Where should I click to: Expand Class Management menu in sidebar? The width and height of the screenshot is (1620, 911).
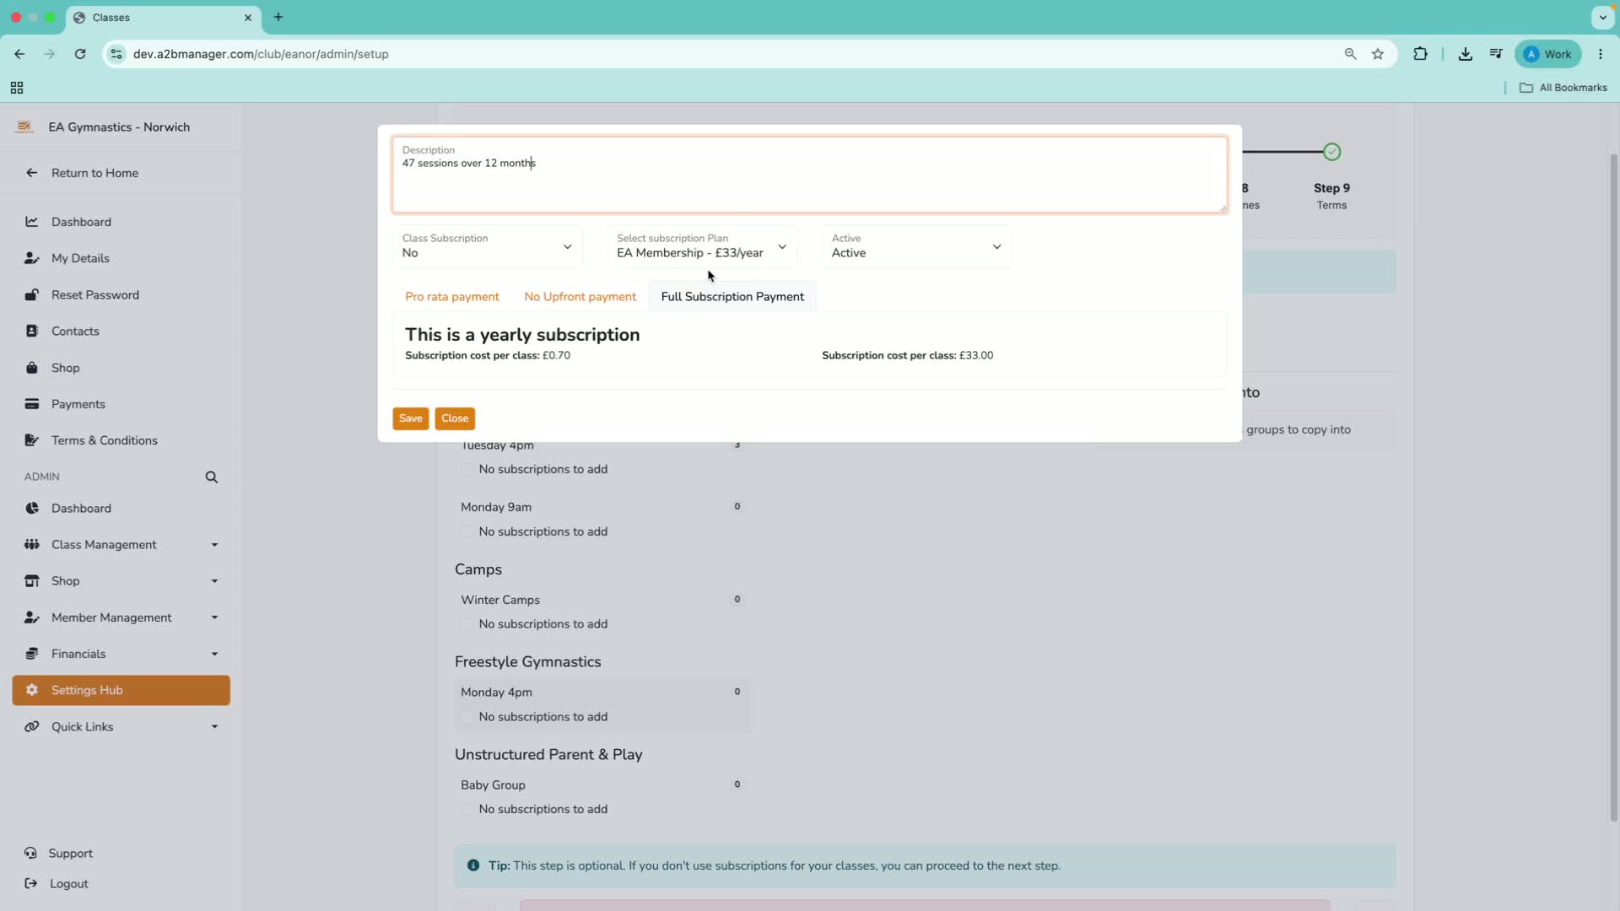pos(121,545)
